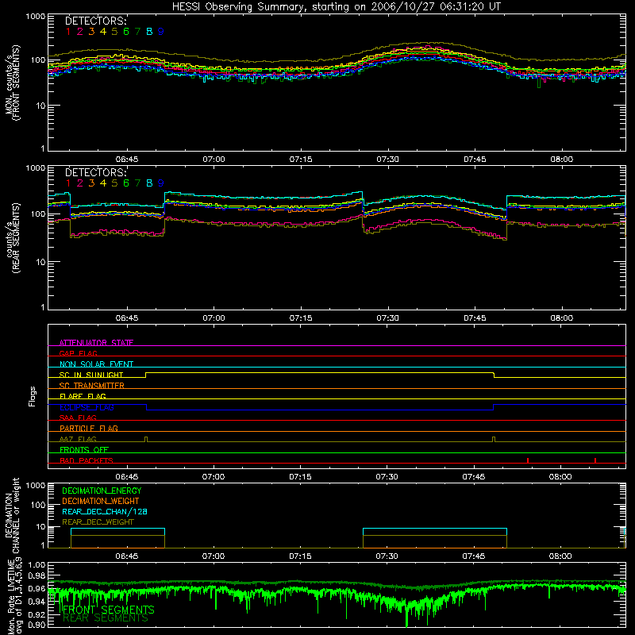Click the REAR_DEC_WEIGHT legend entry
The height and width of the screenshot is (635, 635).
(98, 522)
